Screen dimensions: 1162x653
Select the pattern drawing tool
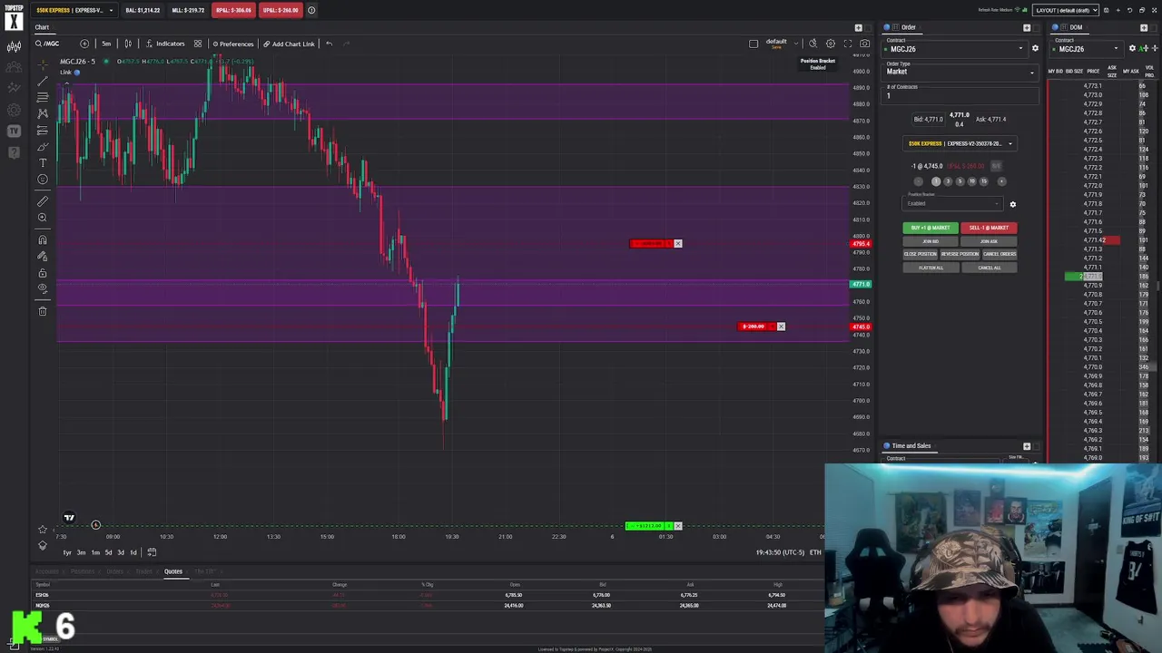43,113
